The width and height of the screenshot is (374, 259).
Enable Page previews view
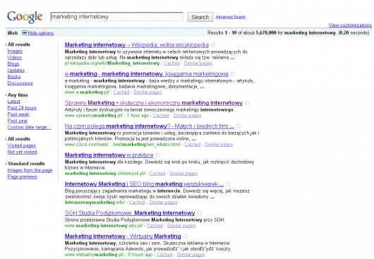[23, 176]
